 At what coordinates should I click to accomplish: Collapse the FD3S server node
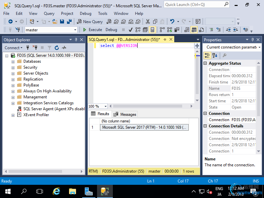point(7,56)
